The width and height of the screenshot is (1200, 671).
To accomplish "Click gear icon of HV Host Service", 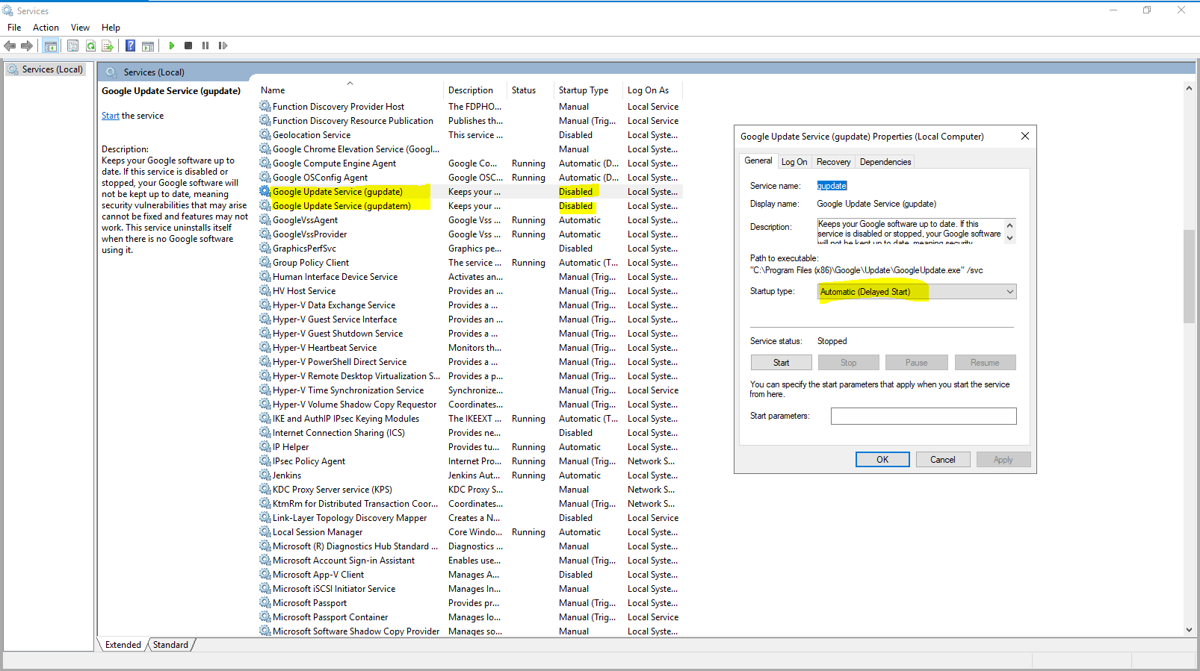I will [x=265, y=291].
